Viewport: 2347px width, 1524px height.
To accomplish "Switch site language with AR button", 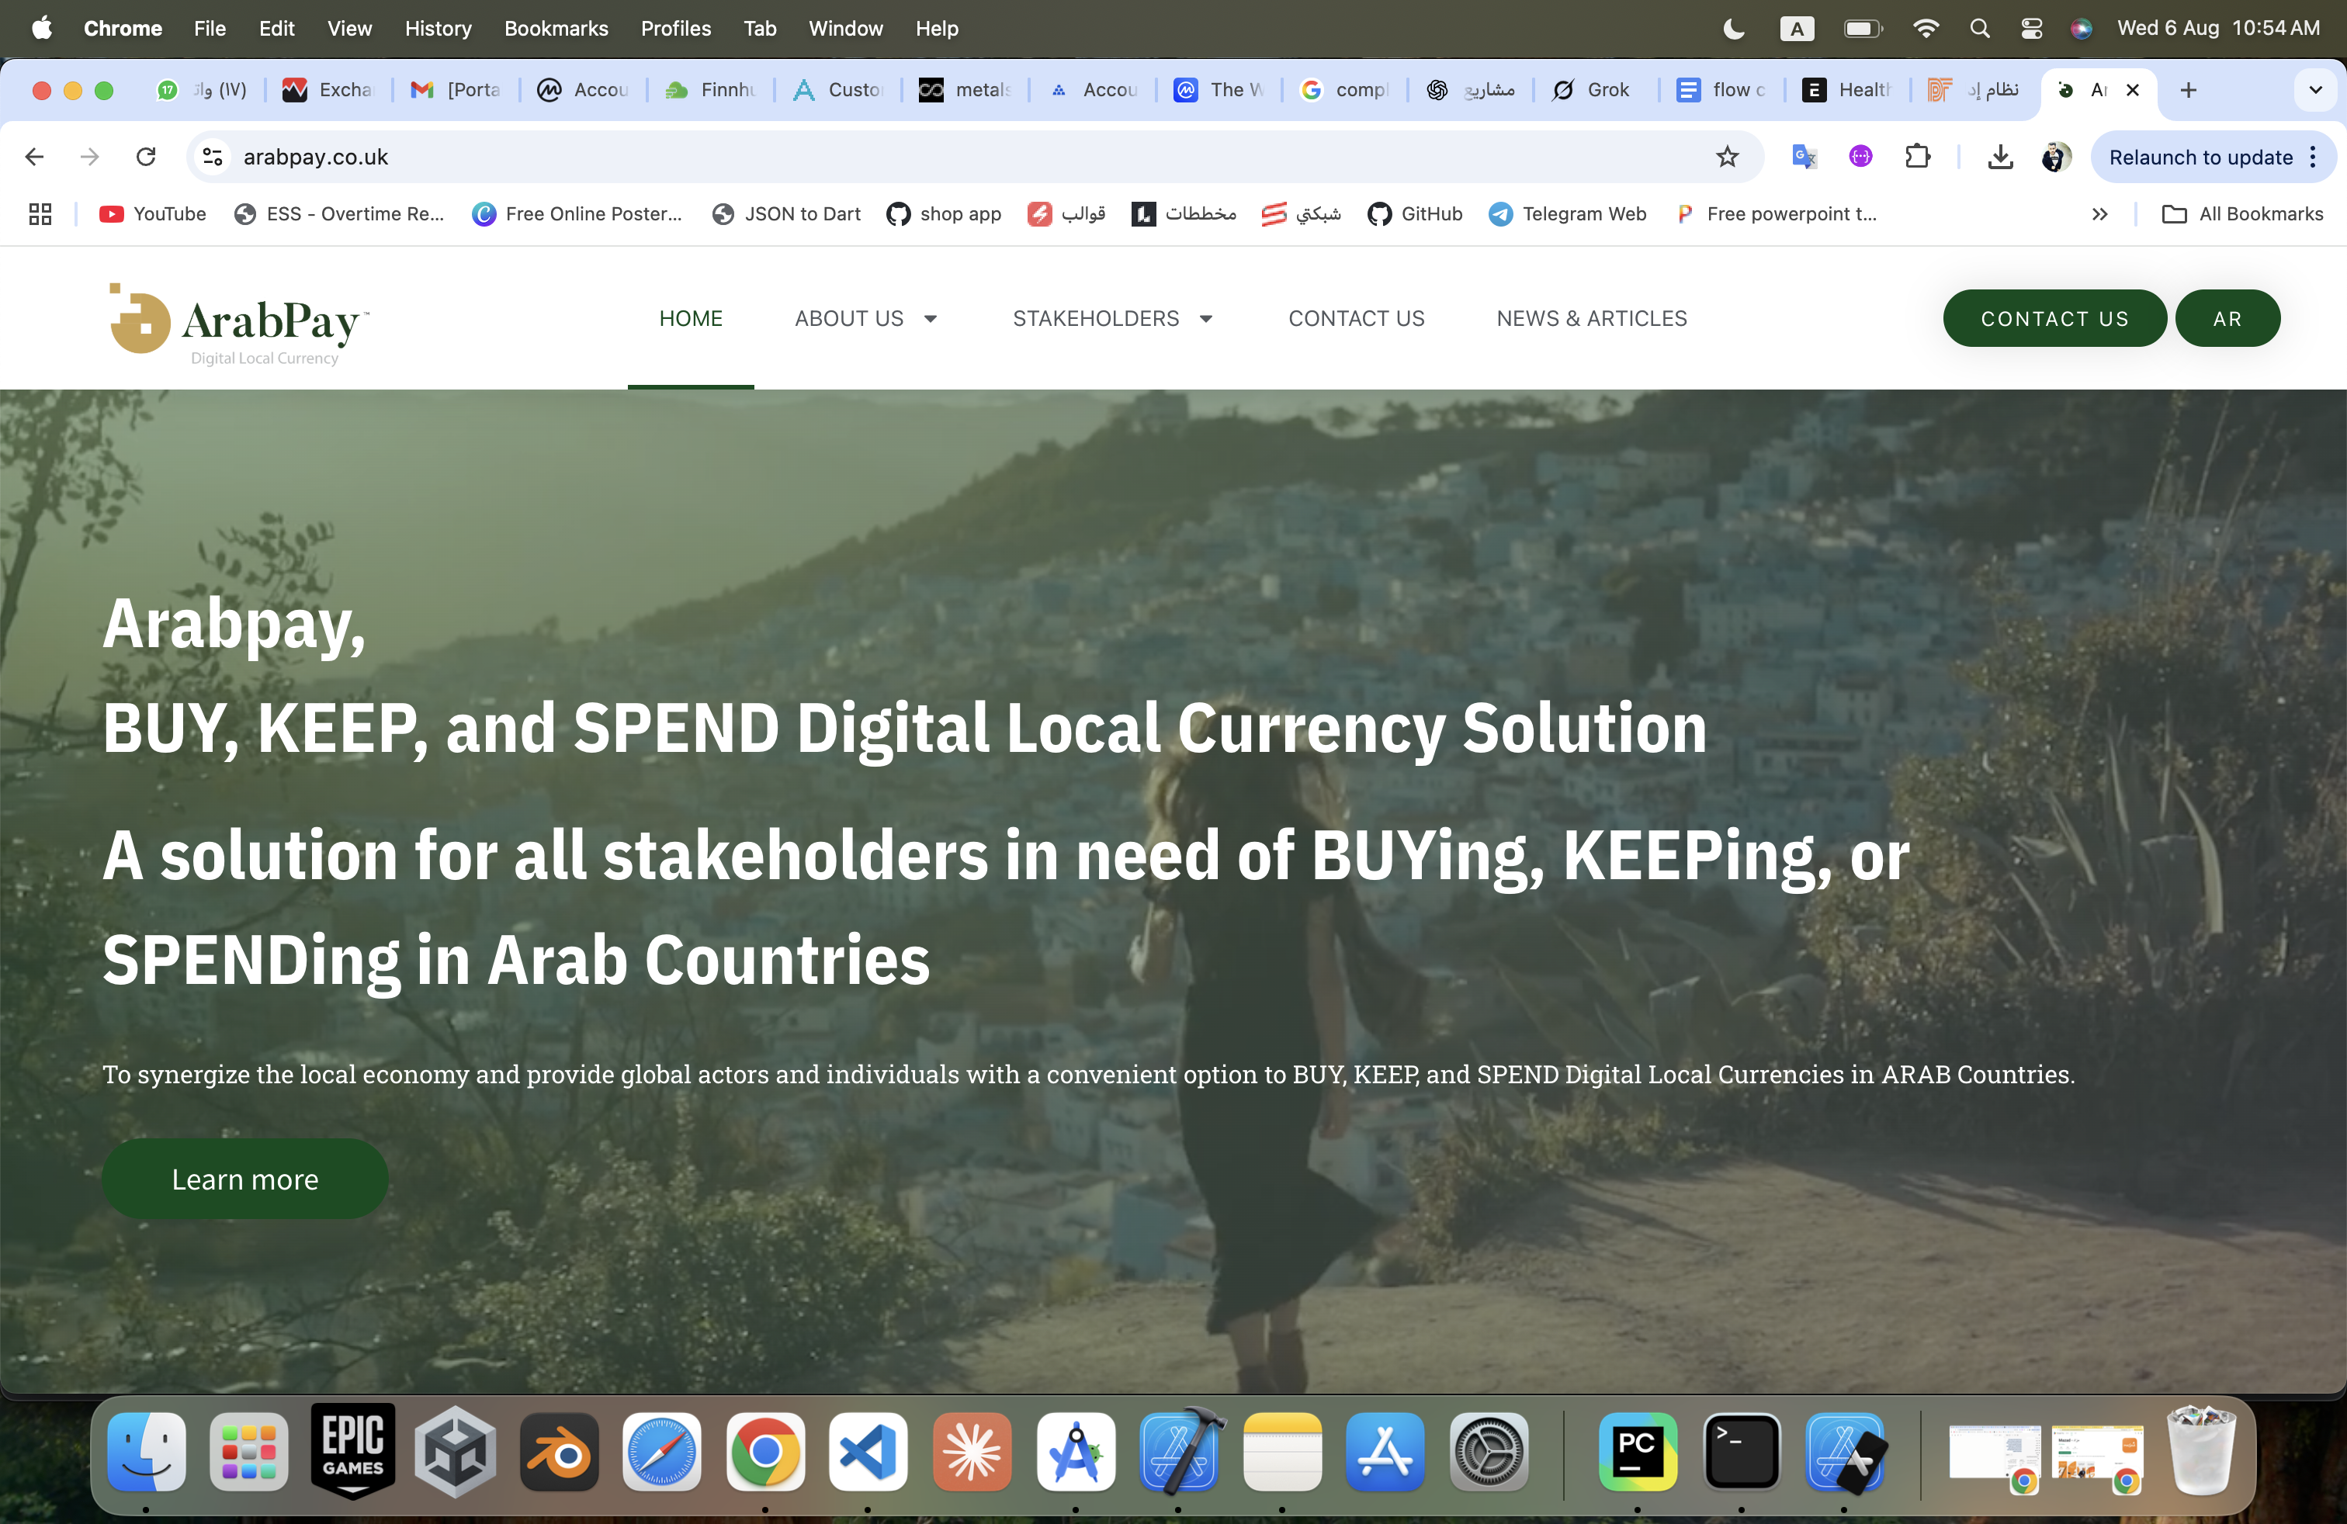I will pyautogui.click(x=2227, y=318).
